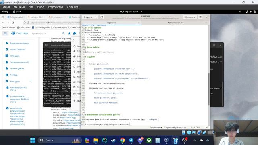Click the INS indicator in gedit status bar
Viewport: 258px width, 145px height.
(x=207, y=128)
